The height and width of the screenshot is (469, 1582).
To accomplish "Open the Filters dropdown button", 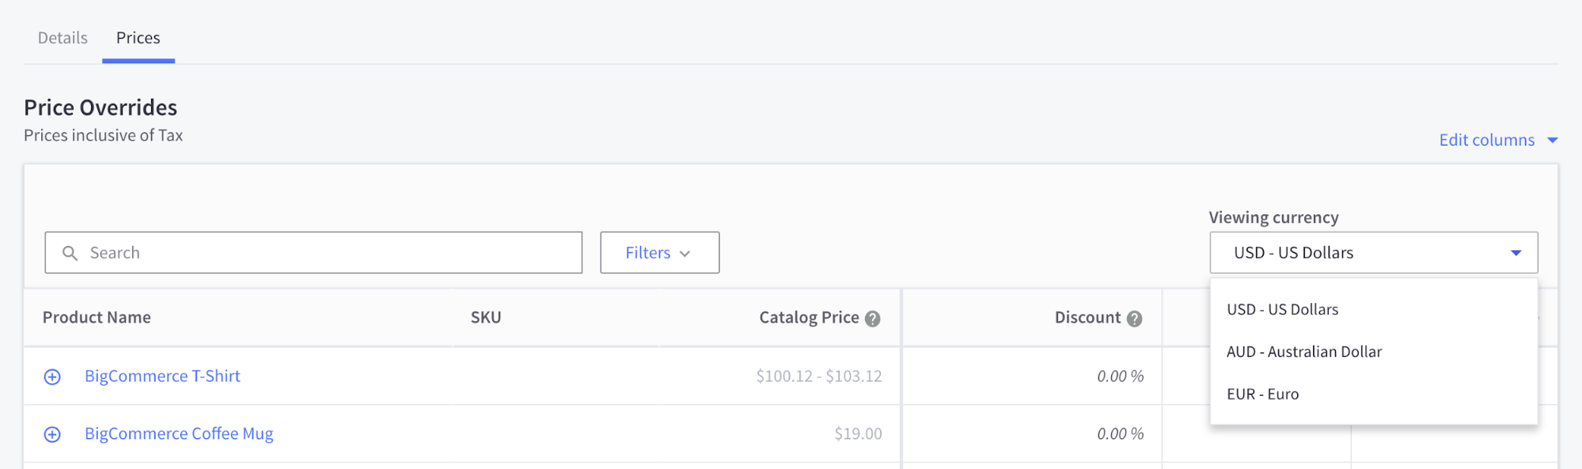I will (x=660, y=253).
